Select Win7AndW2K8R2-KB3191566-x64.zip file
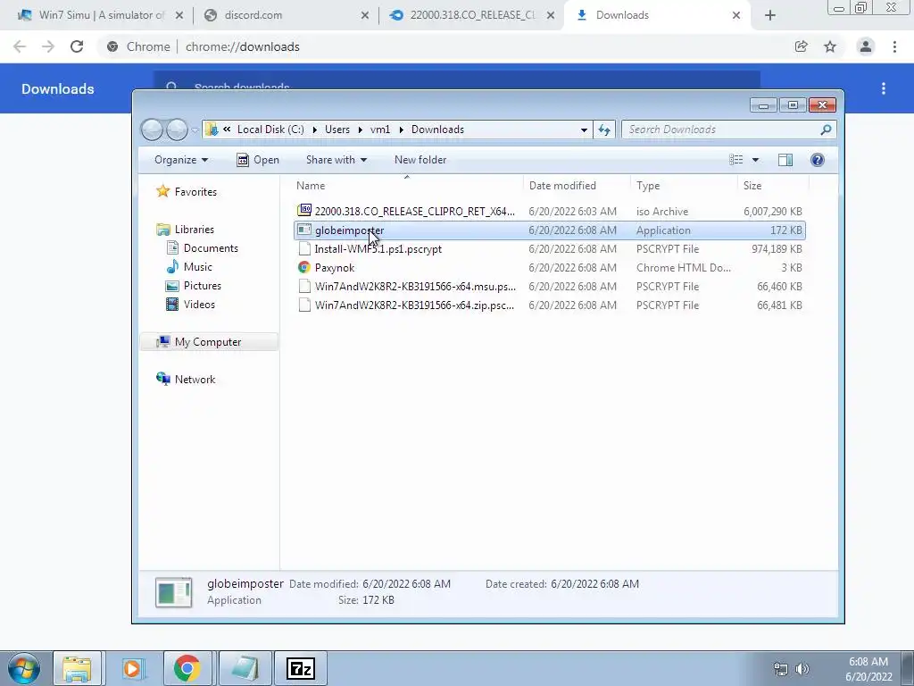Screen dimensions: 914x686 pyautogui.click(x=550, y=305)
